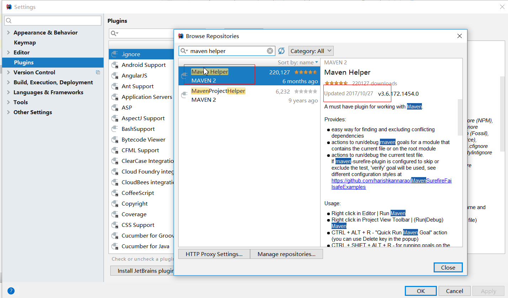Expand the Editor settings node

pos(9,52)
